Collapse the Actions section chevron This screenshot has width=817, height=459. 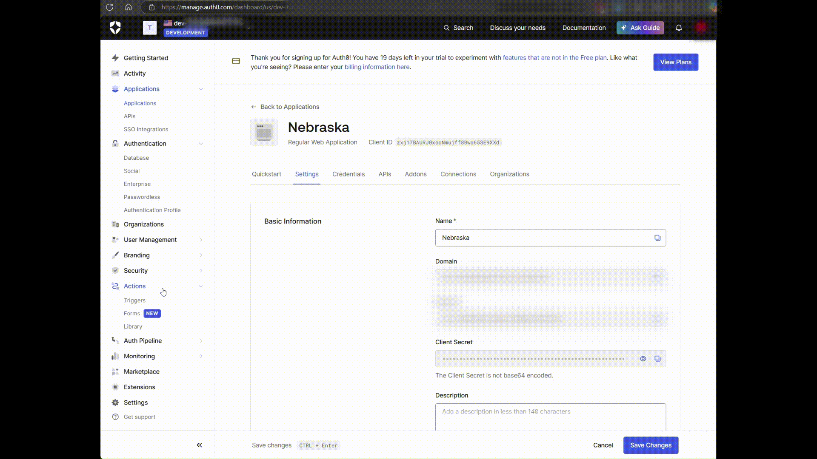[201, 286]
